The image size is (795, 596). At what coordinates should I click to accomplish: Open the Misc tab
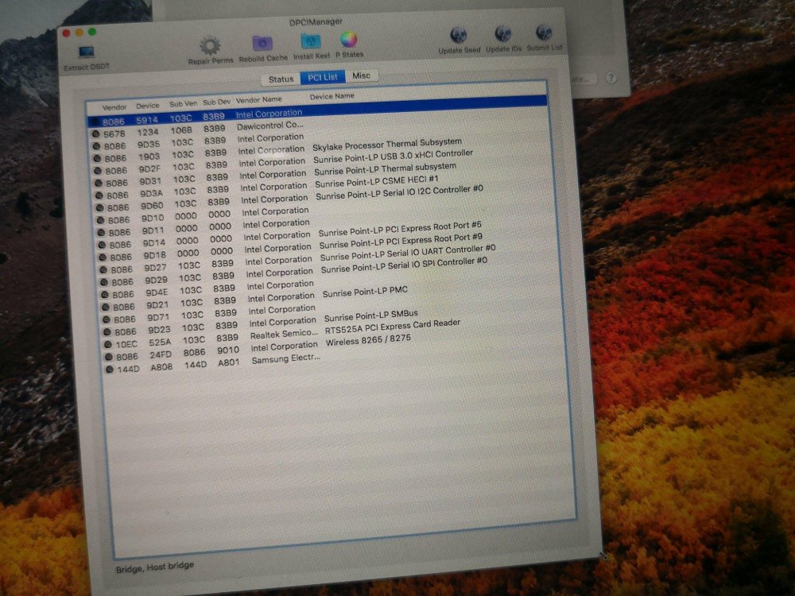pos(361,75)
